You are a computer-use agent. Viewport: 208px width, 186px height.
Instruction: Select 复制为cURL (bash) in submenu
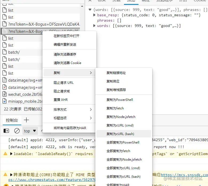[124, 134]
